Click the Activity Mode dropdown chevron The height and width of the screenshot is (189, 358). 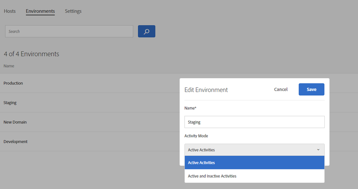(x=318, y=150)
